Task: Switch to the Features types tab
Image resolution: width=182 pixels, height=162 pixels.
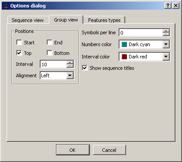Action: 104,20
